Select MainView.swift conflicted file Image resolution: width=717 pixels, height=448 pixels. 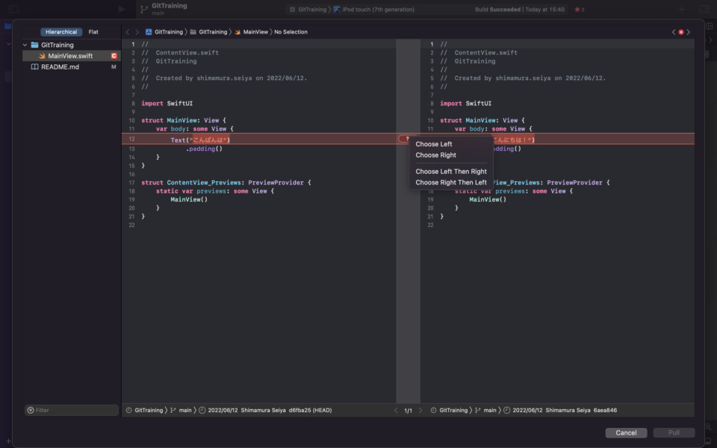(x=72, y=56)
